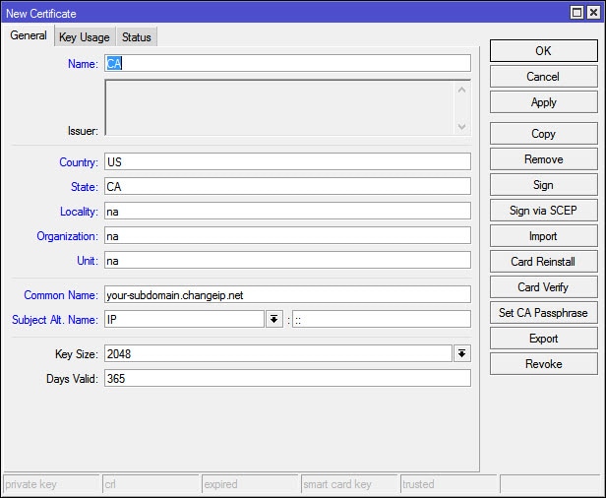
Task: Expand the Key Size dropdown arrow
Action: [461, 353]
